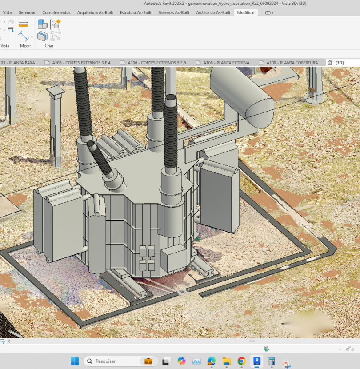Click the Pesquisar taskbar search field
Viewport: 360px width, 369px height.
tap(120, 361)
